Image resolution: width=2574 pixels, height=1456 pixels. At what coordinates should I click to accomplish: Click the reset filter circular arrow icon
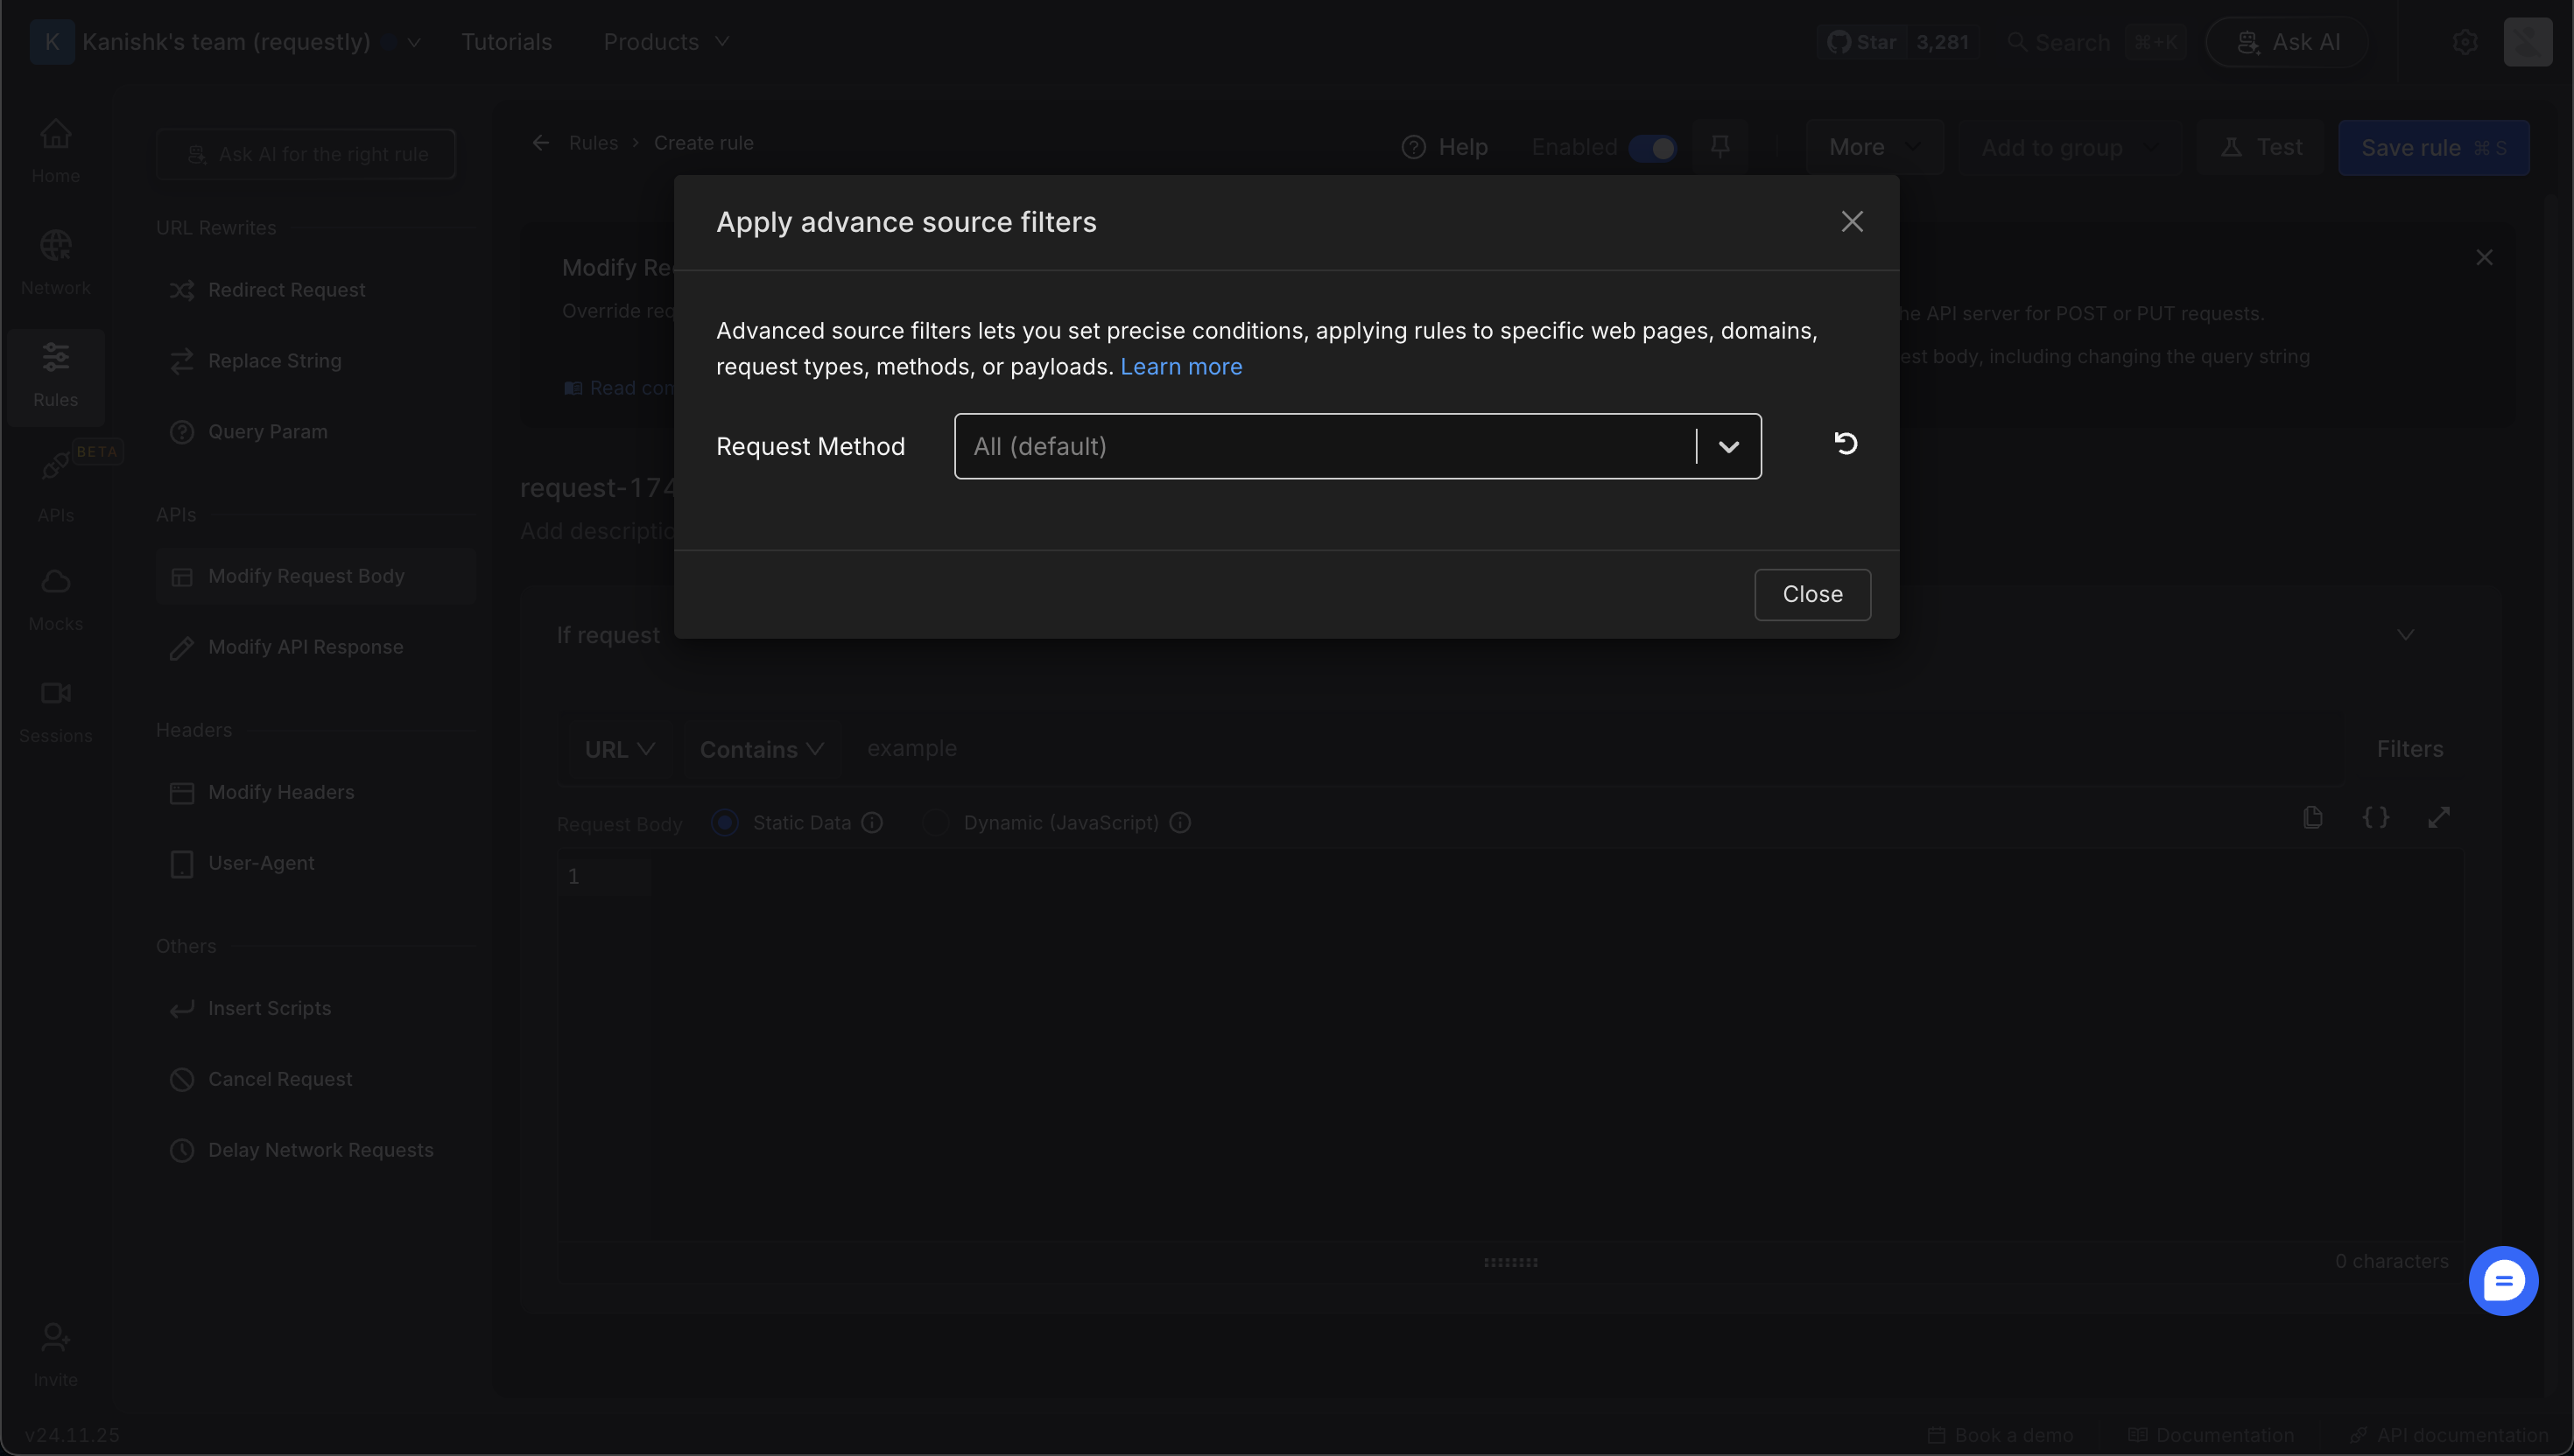tap(1846, 443)
